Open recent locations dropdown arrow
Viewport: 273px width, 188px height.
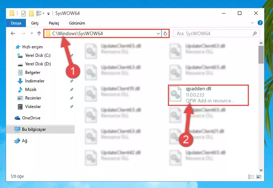pyautogui.click(x=32, y=33)
